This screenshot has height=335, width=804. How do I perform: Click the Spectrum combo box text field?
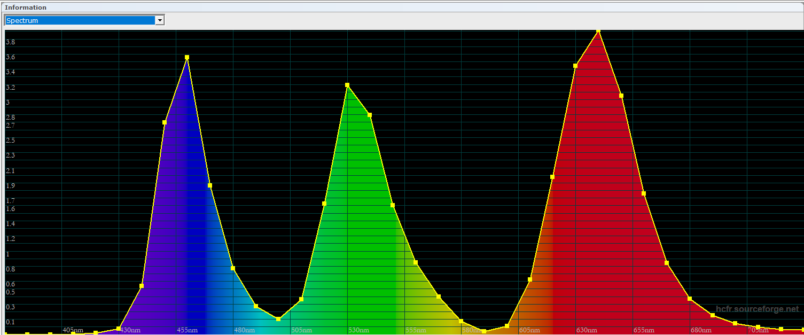click(80, 20)
